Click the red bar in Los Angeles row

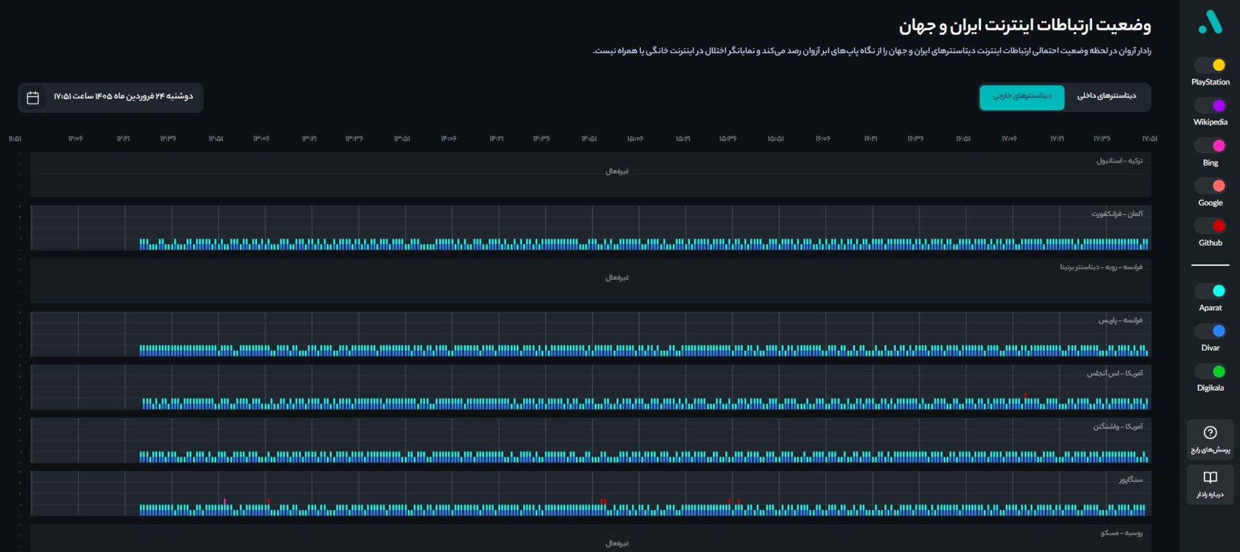1025,395
